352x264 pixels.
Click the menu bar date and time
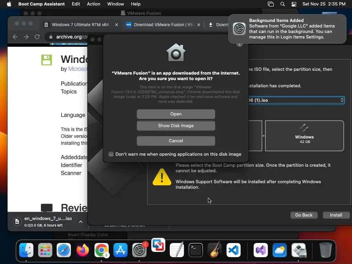[324, 4]
